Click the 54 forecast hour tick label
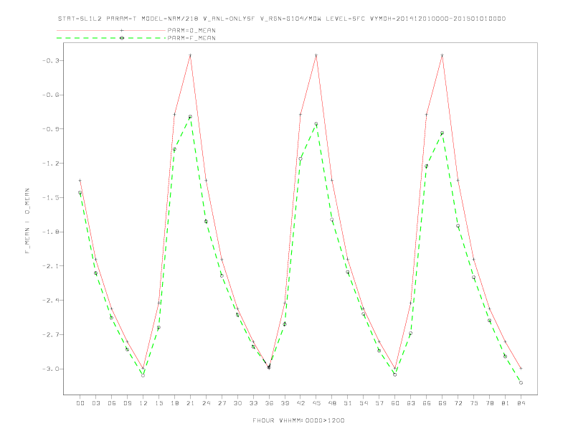 click(x=364, y=403)
